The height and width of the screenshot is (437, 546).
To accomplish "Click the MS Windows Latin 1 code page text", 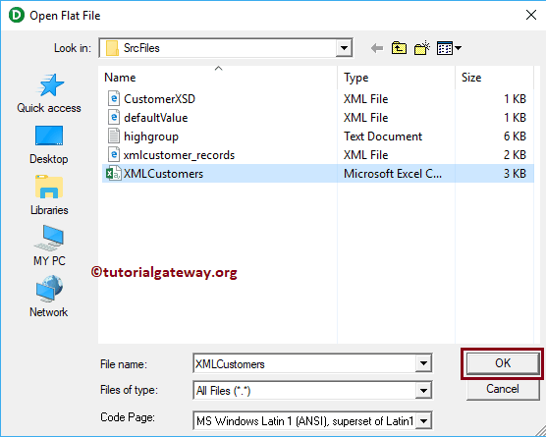I will 304,421.
